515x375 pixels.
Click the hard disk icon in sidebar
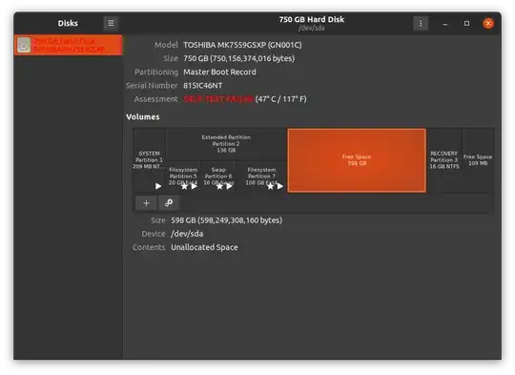coord(24,45)
